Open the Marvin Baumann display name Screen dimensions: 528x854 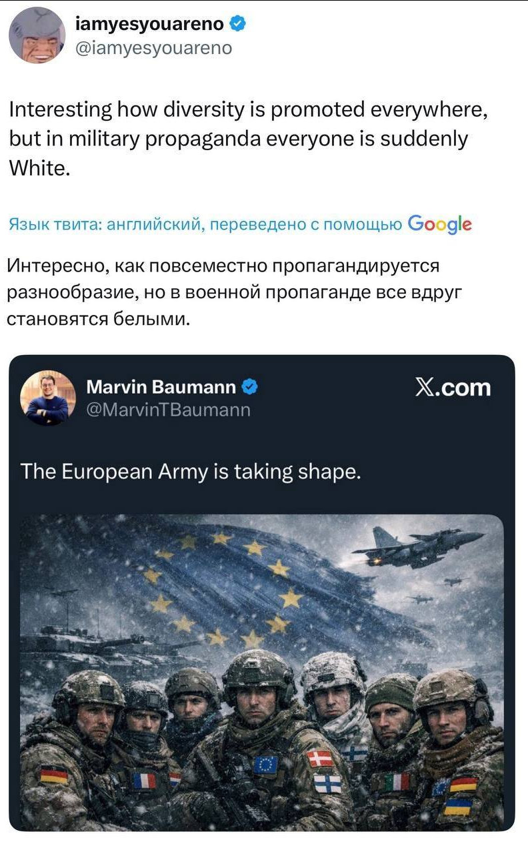[161, 387]
